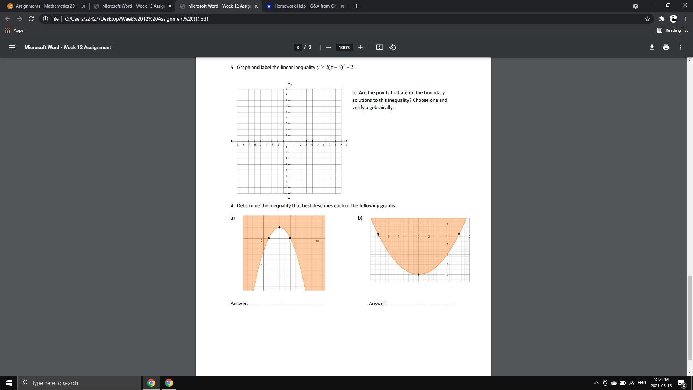Open the PDF sidebar hamburger menu
The height and width of the screenshot is (390, 693).
pyautogui.click(x=12, y=47)
